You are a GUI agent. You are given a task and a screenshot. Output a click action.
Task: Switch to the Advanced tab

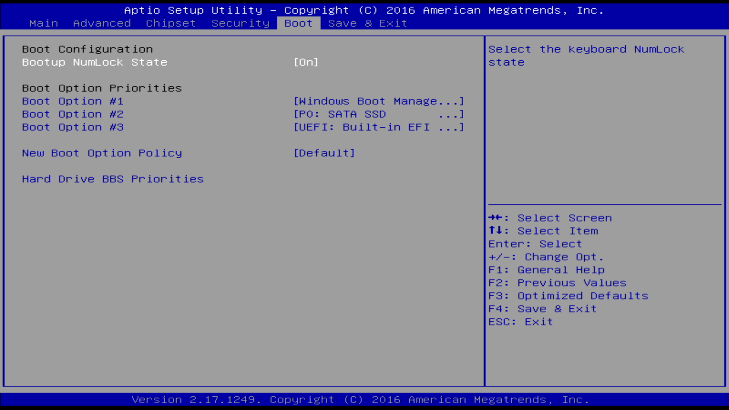point(102,23)
